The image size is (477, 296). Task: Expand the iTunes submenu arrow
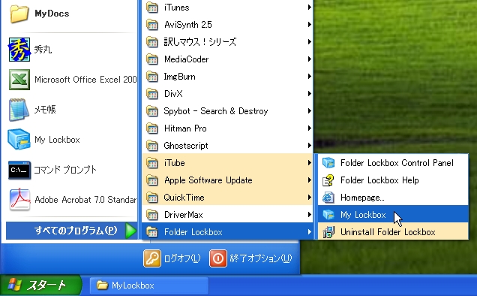pyautogui.click(x=310, y=7)
